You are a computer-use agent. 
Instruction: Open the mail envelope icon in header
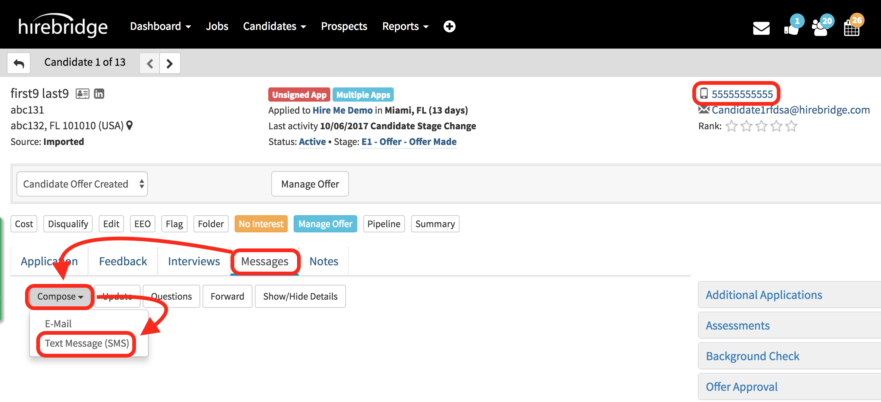click(x=761, y=28)
